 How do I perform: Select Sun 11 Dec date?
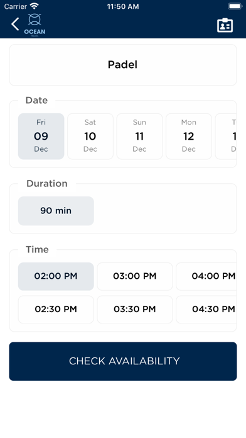pos(139,137)
